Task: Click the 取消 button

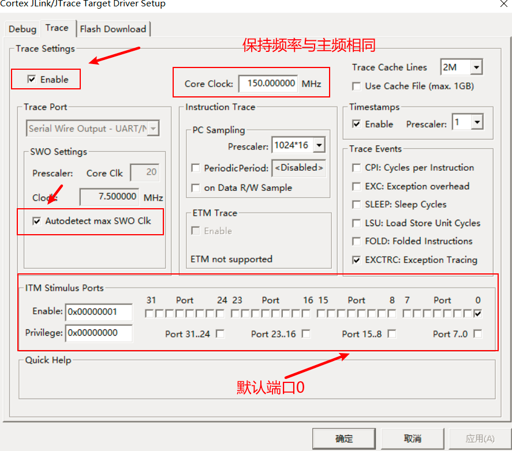Action: 412,438
